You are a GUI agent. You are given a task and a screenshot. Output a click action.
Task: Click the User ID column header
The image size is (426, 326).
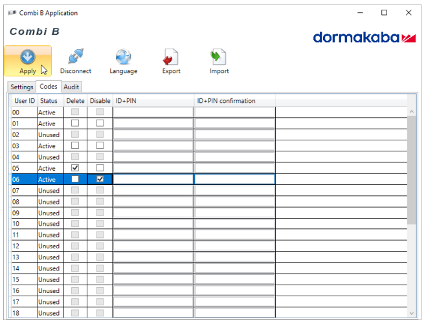(x=24, y=101)
